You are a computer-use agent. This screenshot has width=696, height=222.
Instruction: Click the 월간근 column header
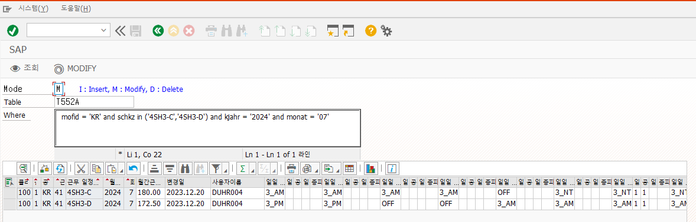pos(150,182)
